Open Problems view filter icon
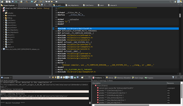The height and width of the screenshot is (106, 183). tap(173, 77)
